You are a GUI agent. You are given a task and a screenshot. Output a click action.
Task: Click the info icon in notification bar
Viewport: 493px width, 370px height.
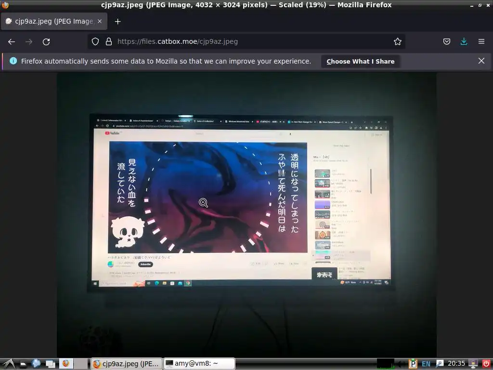click(x=13, y=61)
